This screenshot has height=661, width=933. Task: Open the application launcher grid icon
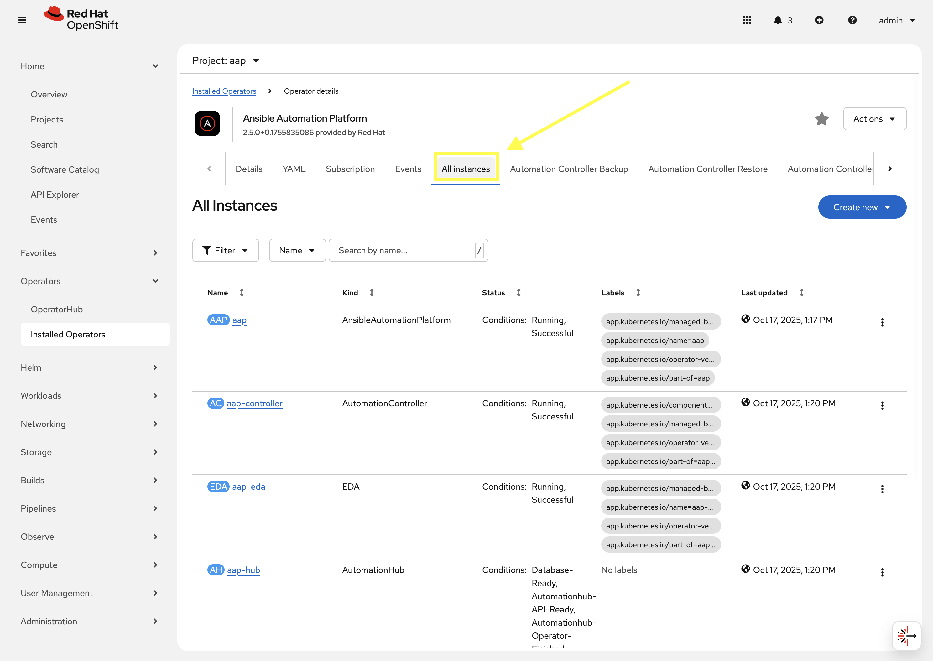click(x=747, y=20)
